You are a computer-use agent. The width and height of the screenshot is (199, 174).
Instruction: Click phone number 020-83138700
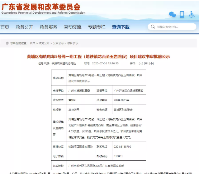click(x=122, y=147)
